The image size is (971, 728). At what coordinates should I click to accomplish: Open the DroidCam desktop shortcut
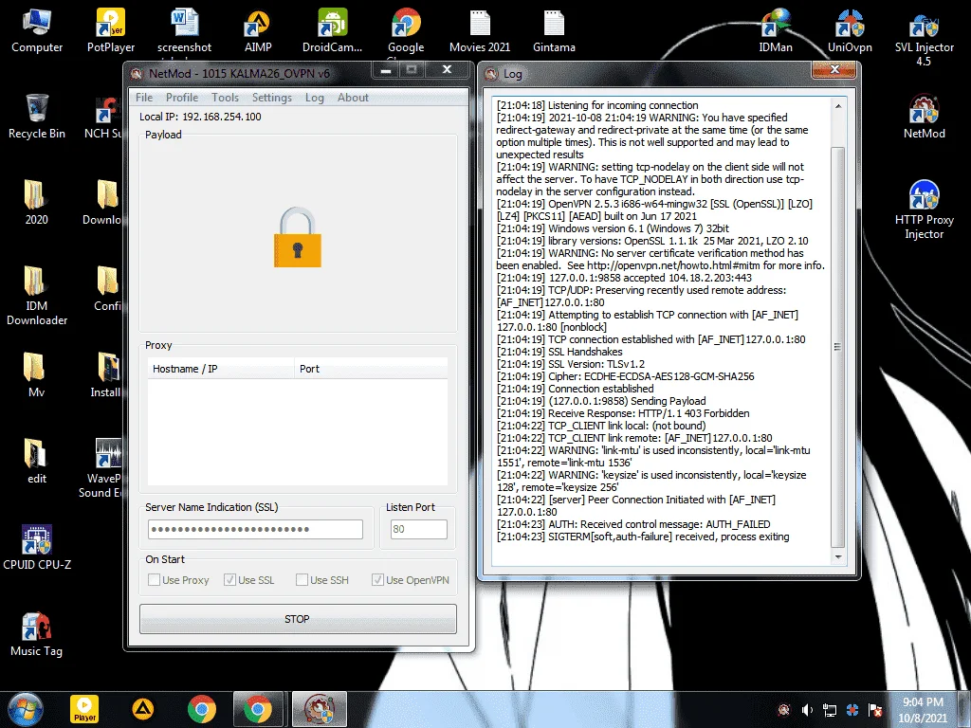(332, 31)
